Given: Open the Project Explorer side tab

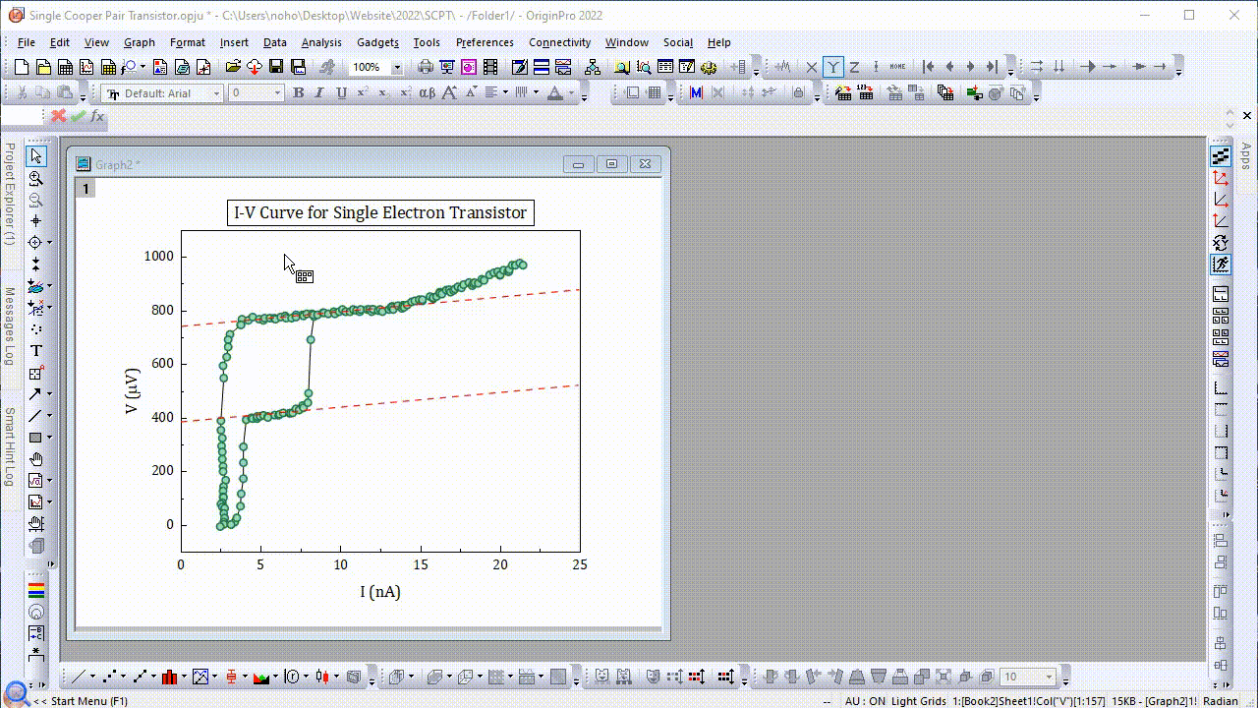Looking at the screenshot, I should [x=9, y=194].
